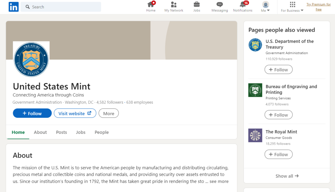Select the Home tab
The height and width of the screenshot is (192, 335).
point(18,132)
